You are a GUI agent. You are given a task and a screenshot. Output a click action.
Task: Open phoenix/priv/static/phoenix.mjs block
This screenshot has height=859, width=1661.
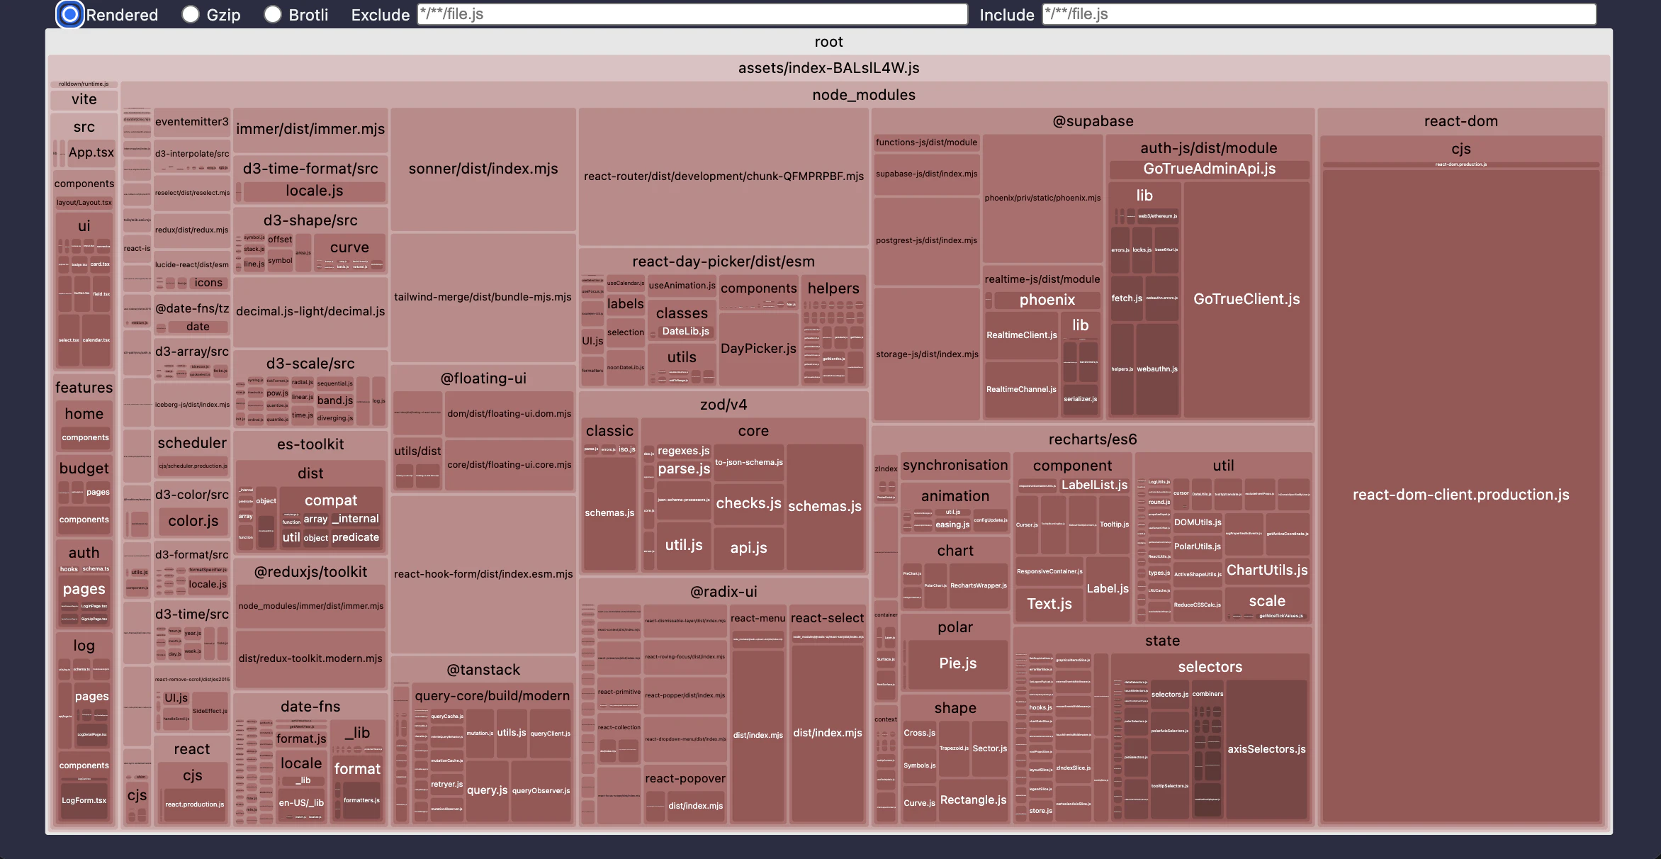click(x=1042, y=198)
